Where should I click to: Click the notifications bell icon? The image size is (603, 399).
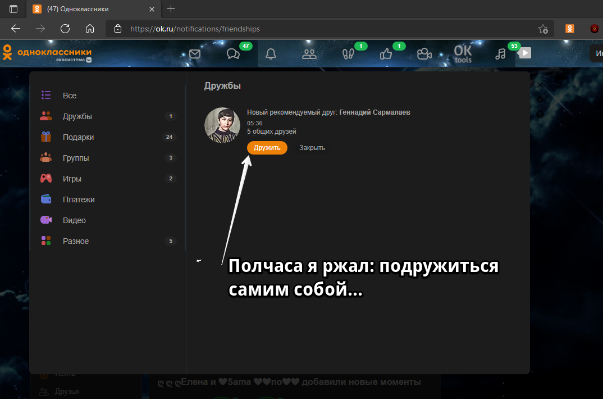click(271, 54)
